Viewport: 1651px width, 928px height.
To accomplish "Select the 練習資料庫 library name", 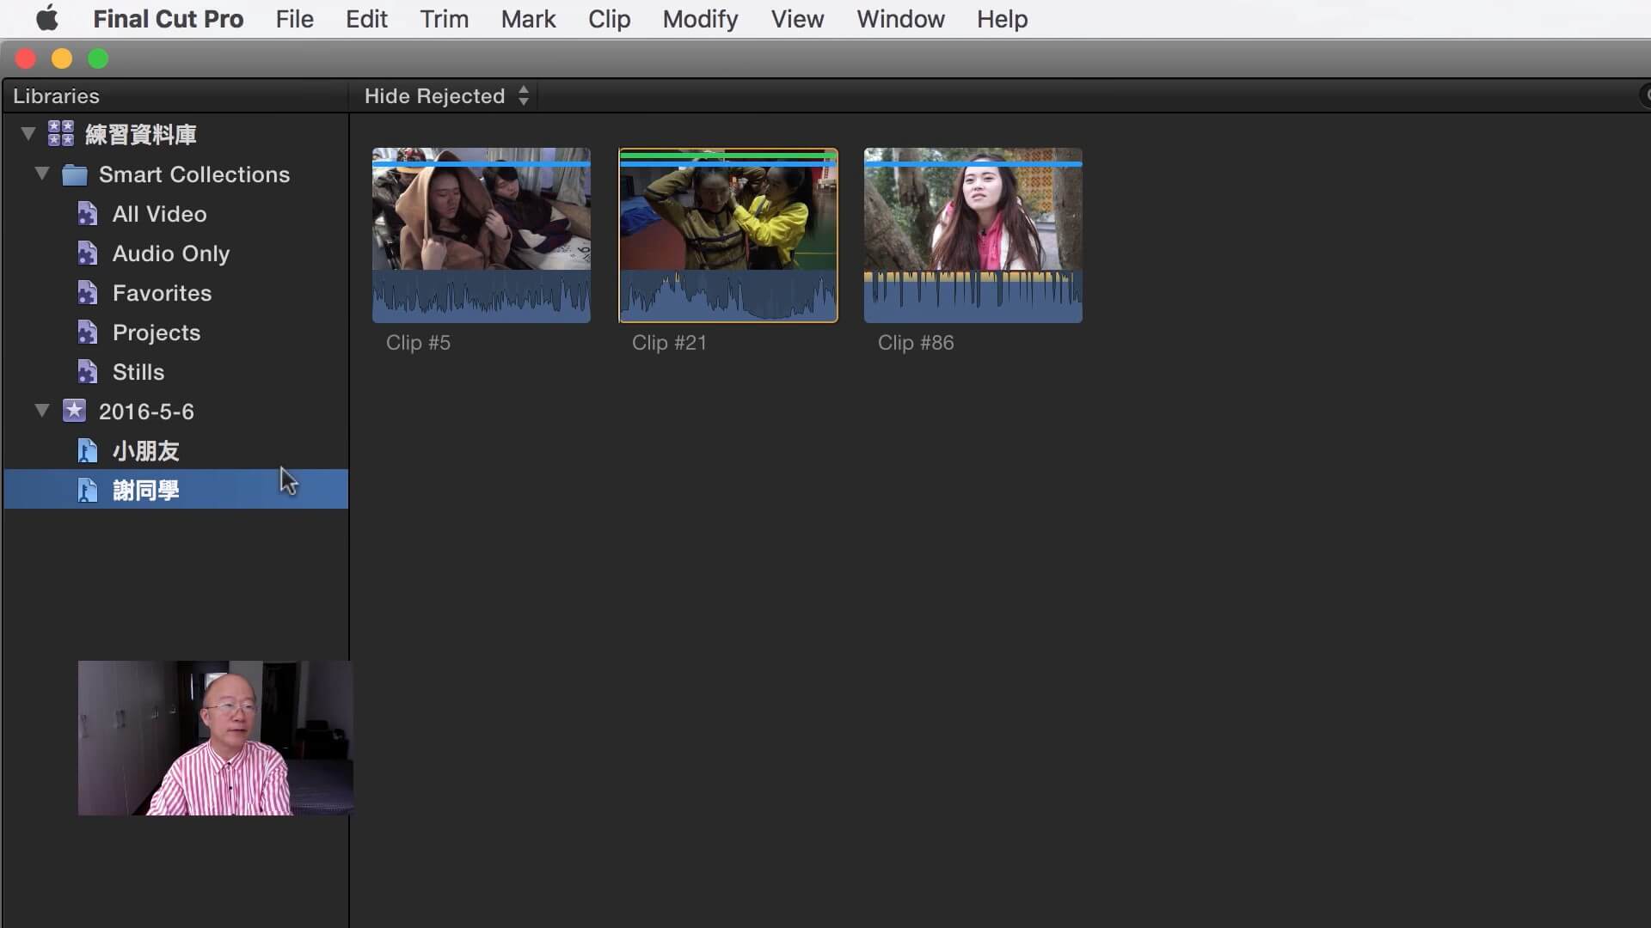I will (141, 134).
